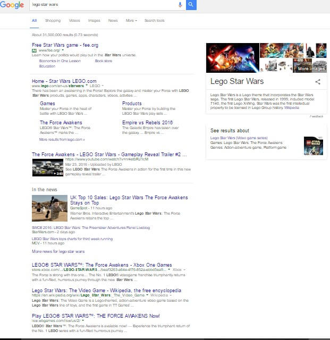Open Free Star Wars game - fee.org ad
Viewport: 330px width, 340px height.
[65, 45]
